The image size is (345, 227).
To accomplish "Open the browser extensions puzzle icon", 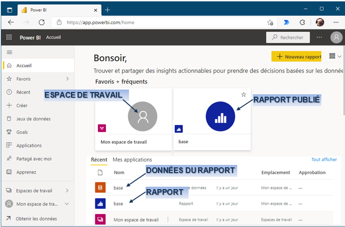I will tap(302, 22).
